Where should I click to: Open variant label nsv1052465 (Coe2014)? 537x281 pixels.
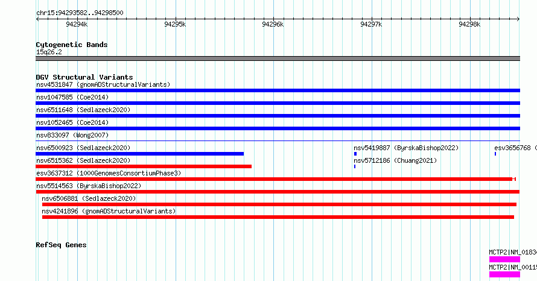[x=72, y=122]
